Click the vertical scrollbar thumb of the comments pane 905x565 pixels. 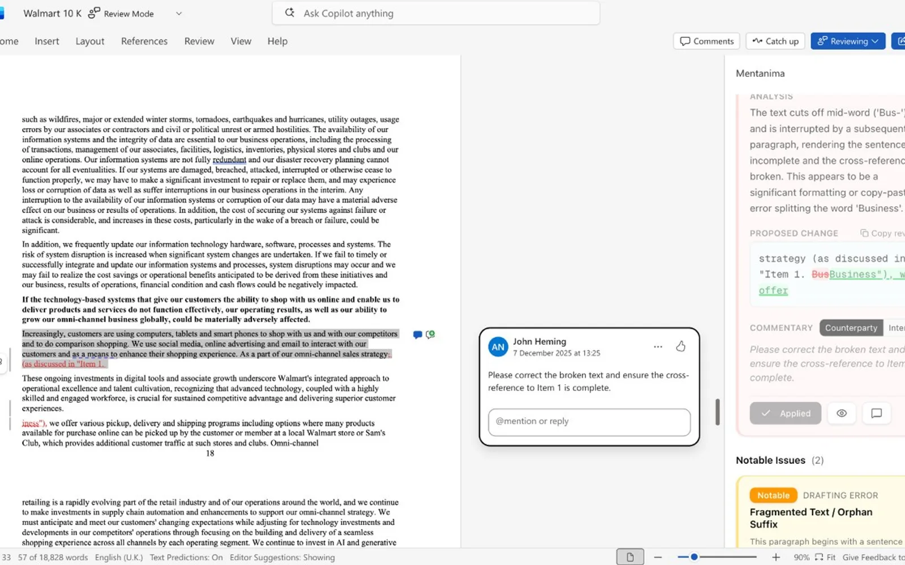click(x=717, y=412)
